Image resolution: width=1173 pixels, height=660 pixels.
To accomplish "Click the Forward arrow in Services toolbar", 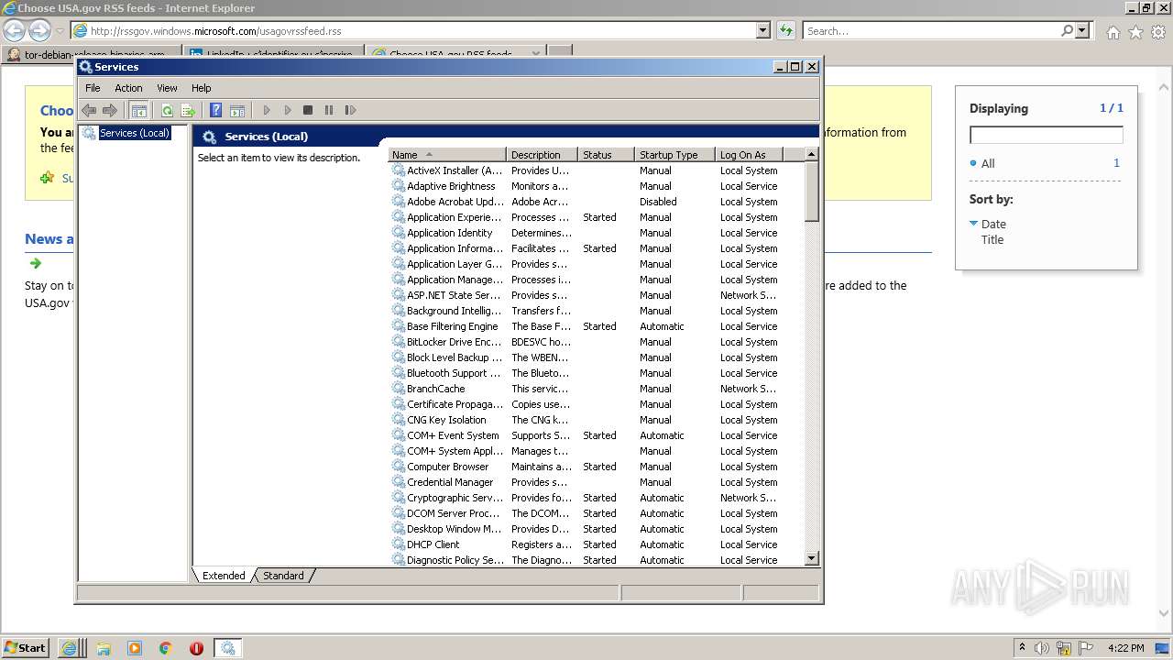I will [x=110, y=110].
